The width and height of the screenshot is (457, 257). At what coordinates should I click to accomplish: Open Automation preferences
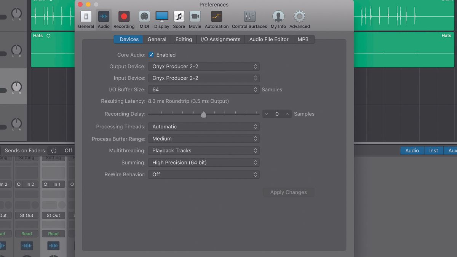pos(216,17)
